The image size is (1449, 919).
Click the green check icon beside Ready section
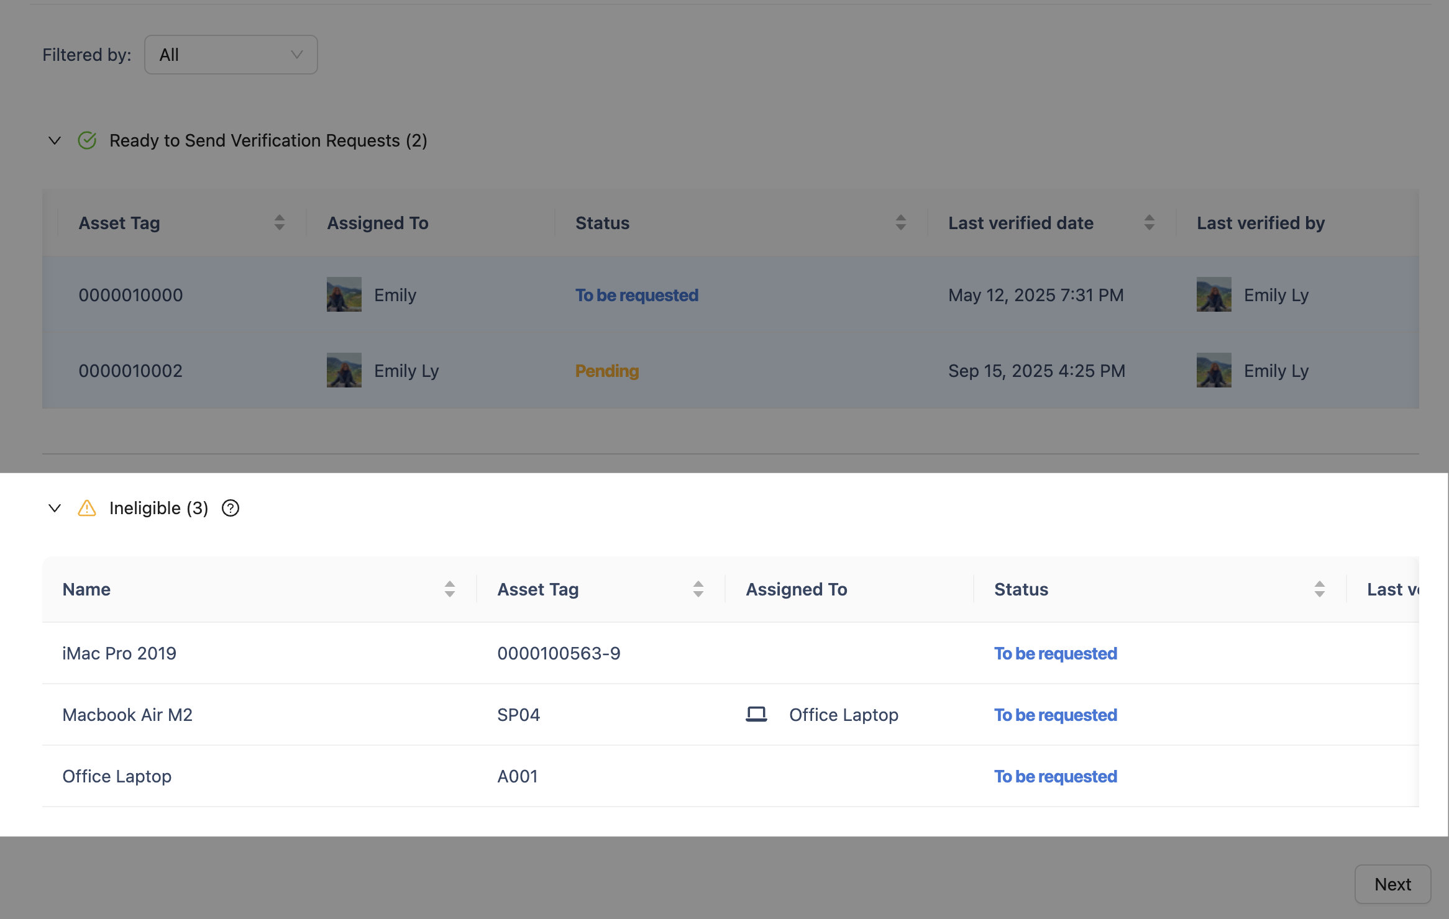[x=87, y=140]
